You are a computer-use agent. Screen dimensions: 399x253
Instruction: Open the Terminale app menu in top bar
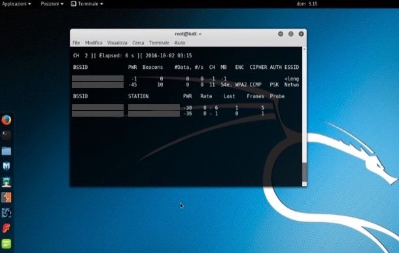click(87, 4)
